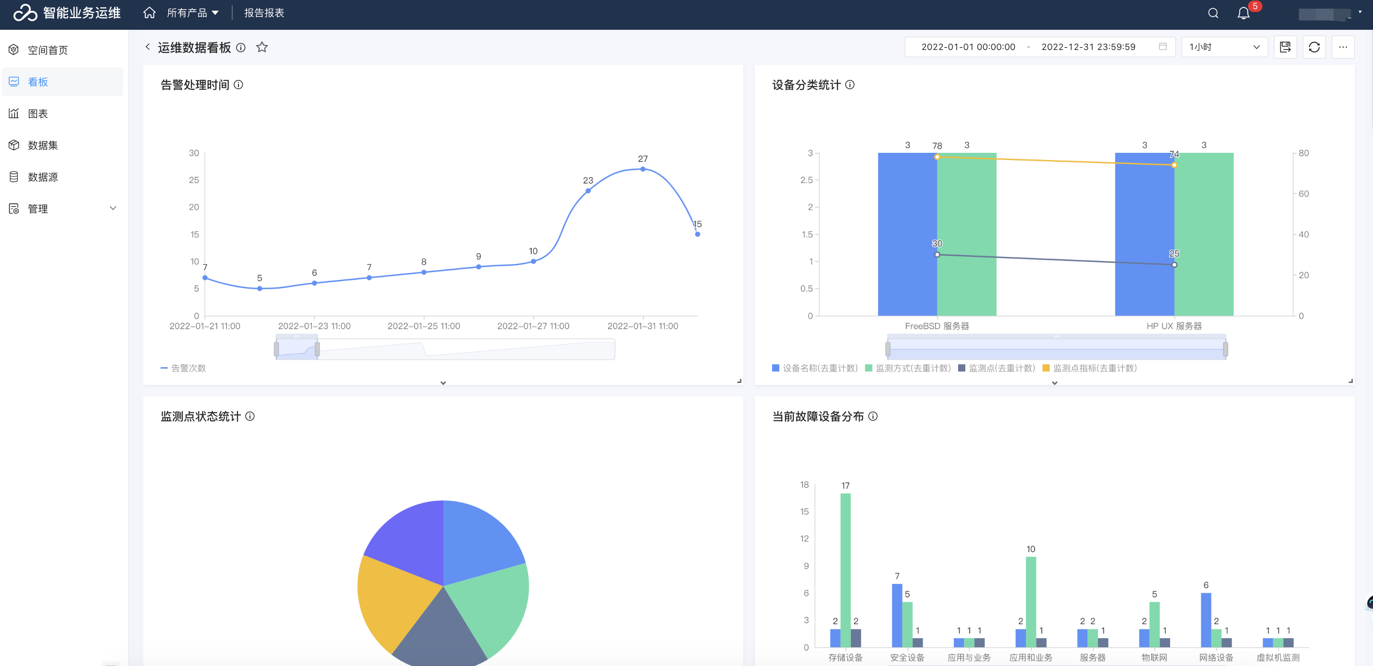The width and height of the screenshot is (1373, 666).
Task: Expand chevron below 告警处理时间 panel
Action: point(443,383)
